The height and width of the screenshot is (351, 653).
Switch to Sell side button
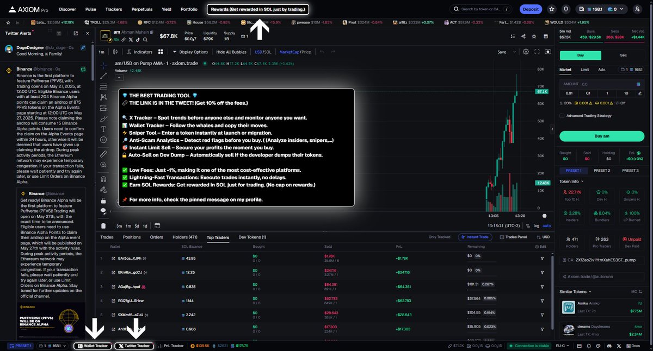pos(623,55)
